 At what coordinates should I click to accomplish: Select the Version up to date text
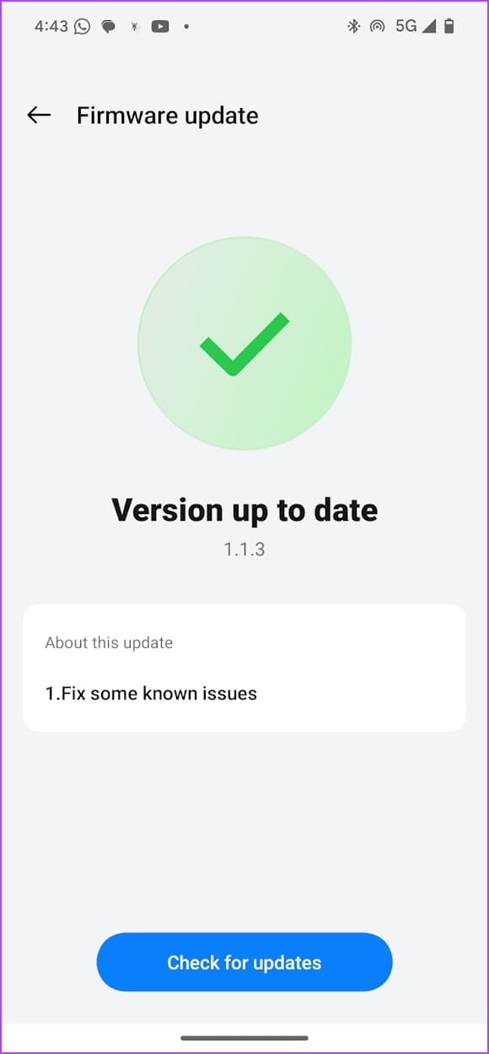[x=244, y=509]
